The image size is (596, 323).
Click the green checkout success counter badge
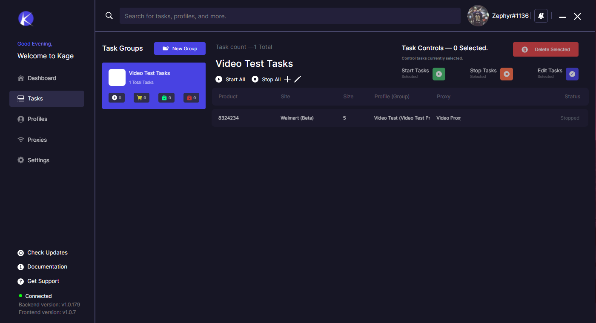click(x=166, y=98)
